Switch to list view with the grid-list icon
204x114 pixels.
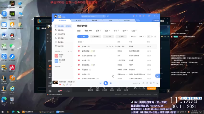click(x=148, y=36)
